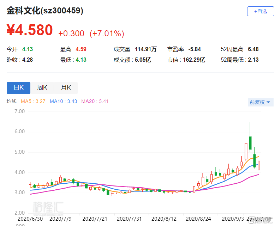
Task: Click 昨收 value 4.28
Action: tap(28, 60)
